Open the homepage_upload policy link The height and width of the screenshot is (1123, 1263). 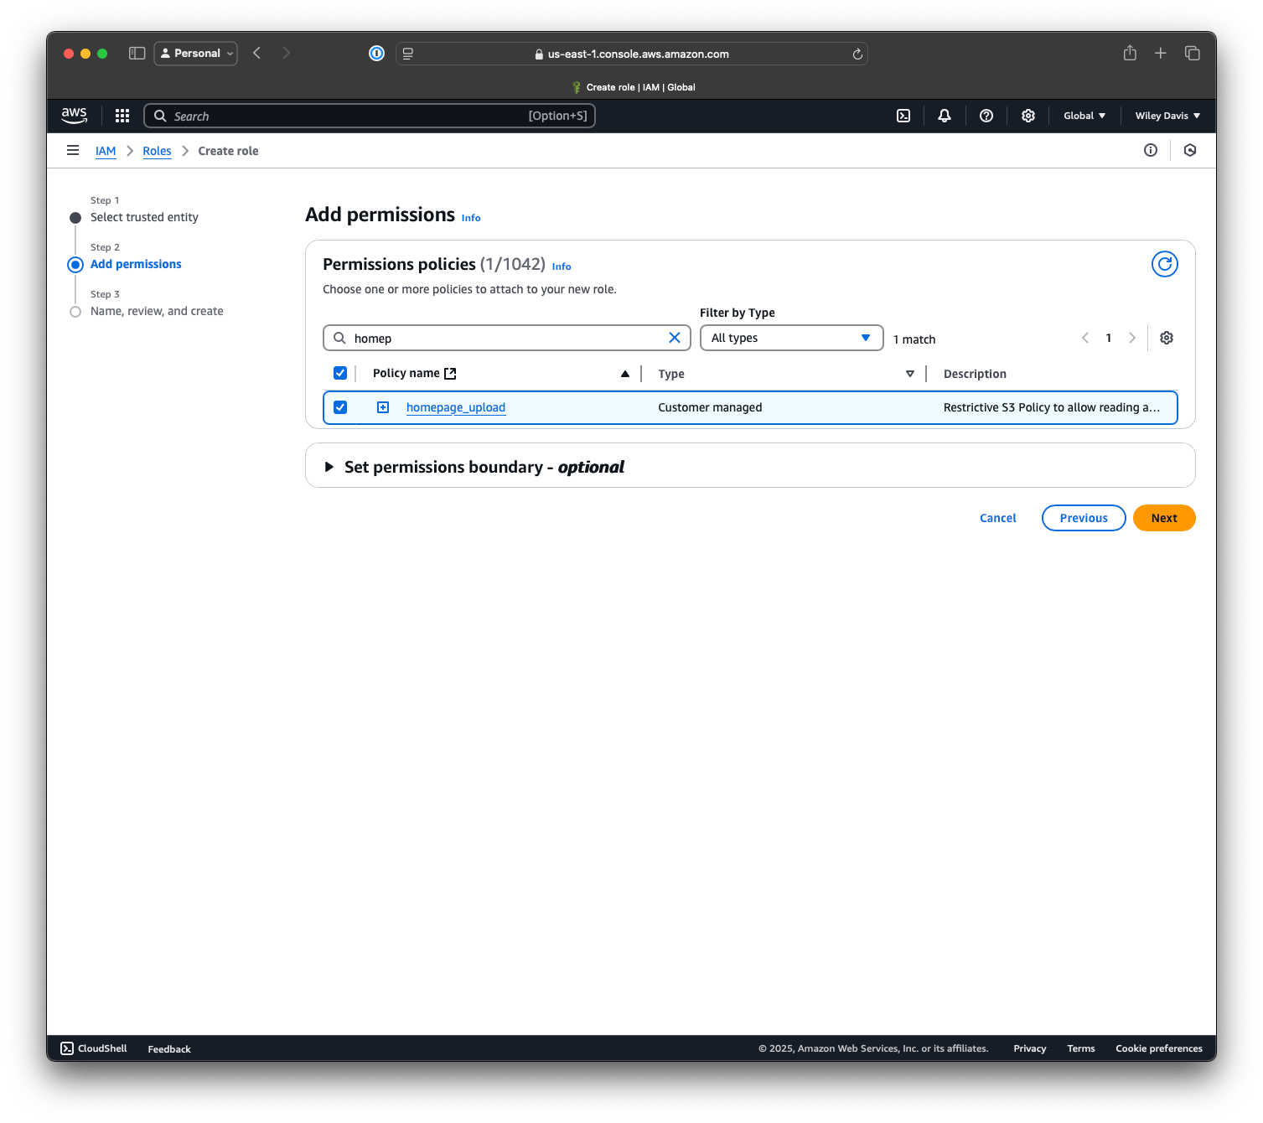point(455,407)
